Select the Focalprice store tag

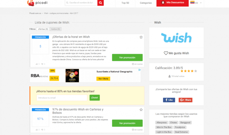coord(180,127)
